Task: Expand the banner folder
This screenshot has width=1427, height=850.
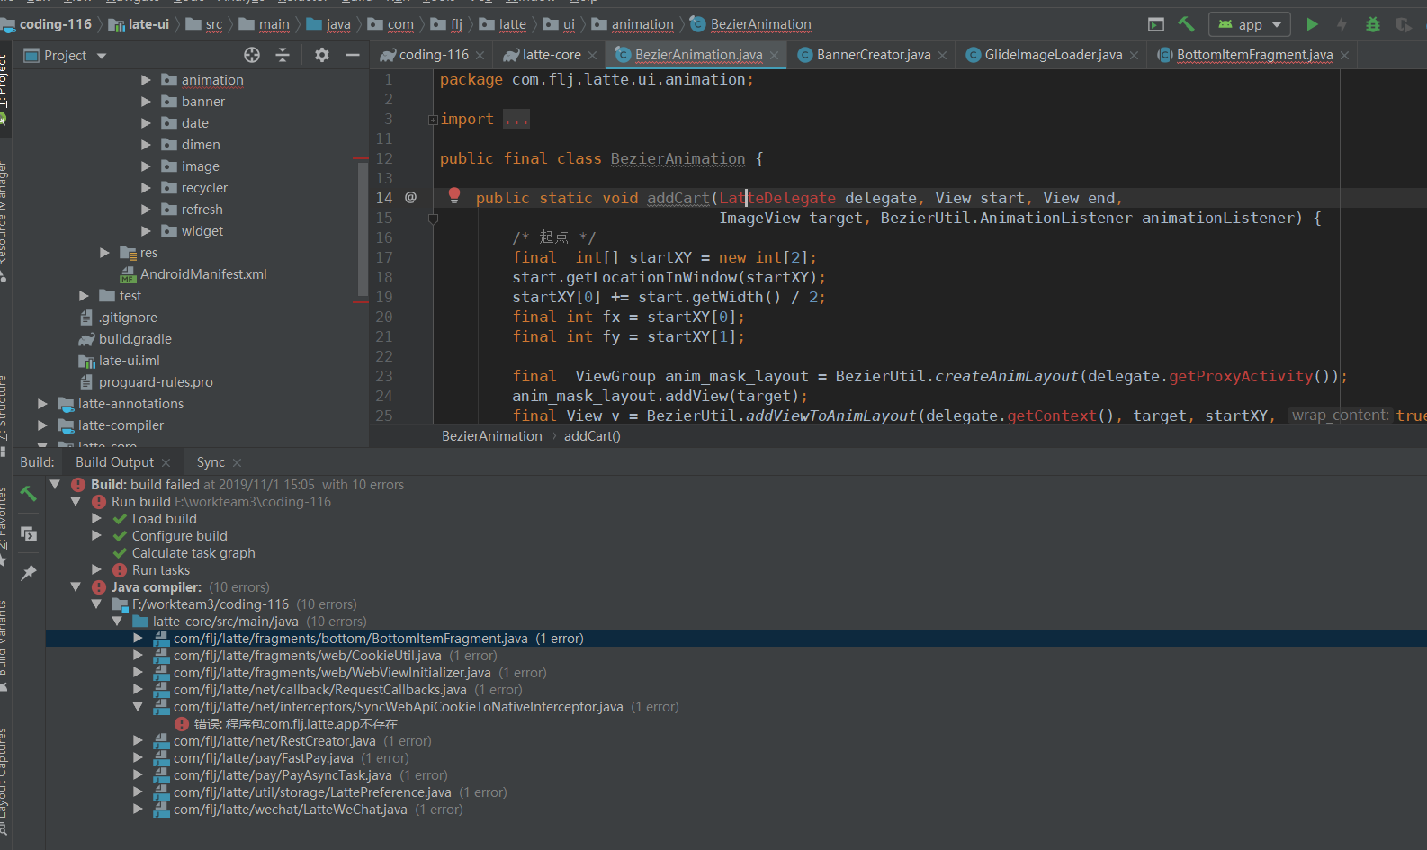Action: click(x=146, y=102)
